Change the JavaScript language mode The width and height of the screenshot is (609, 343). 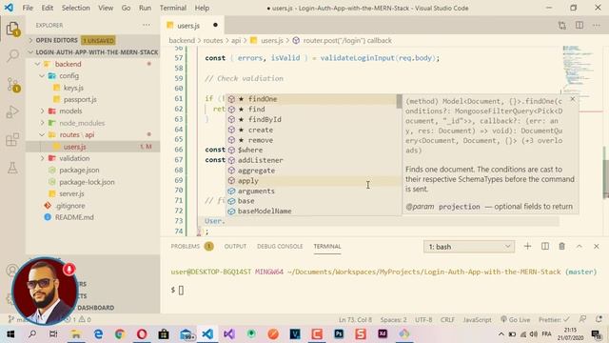click(477, 320)
